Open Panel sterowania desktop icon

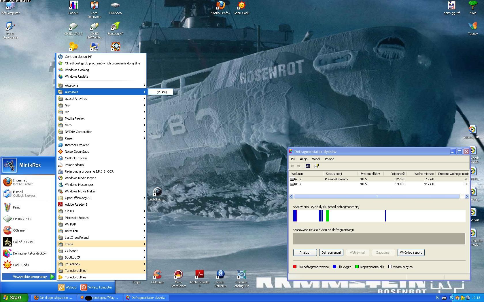[10, 30]
